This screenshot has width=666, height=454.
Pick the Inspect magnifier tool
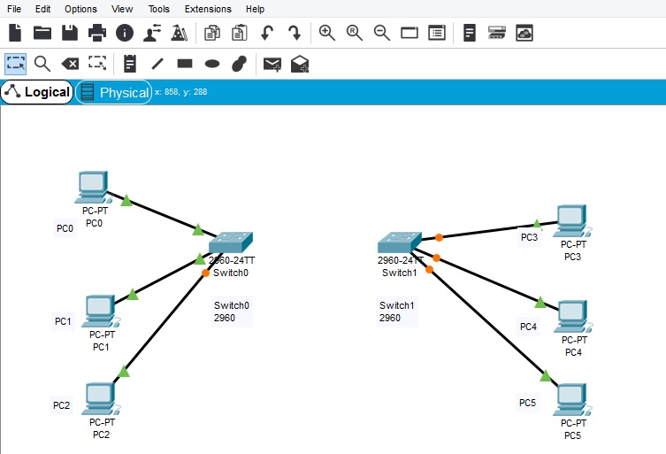pos(42,64)
